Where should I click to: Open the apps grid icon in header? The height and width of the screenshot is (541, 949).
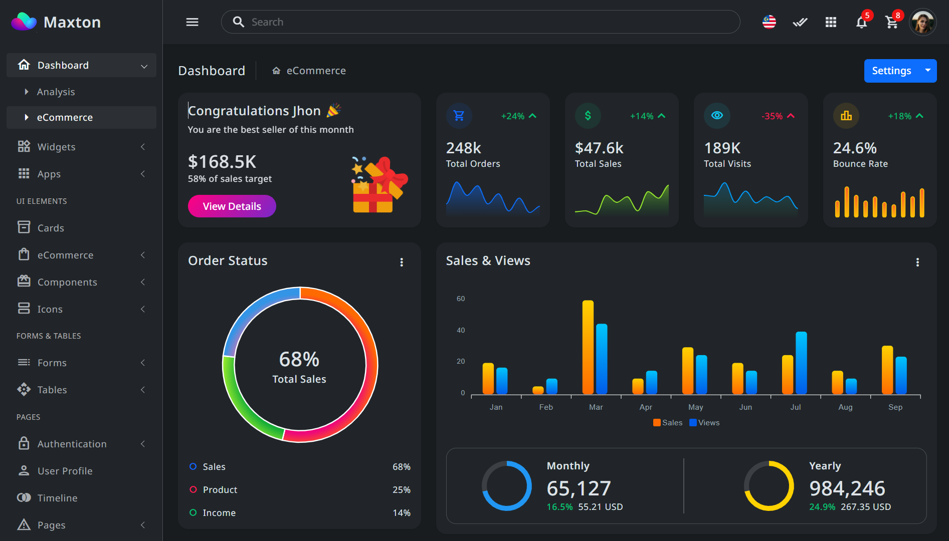(x=831, y=22)
